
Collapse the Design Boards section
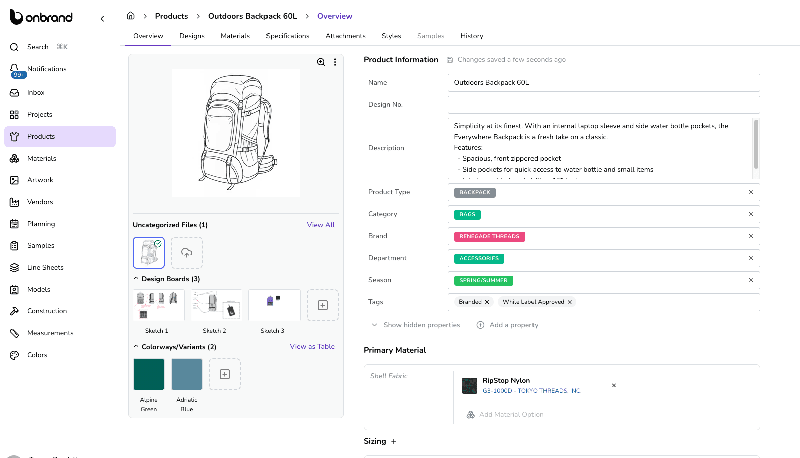(136, 279)
